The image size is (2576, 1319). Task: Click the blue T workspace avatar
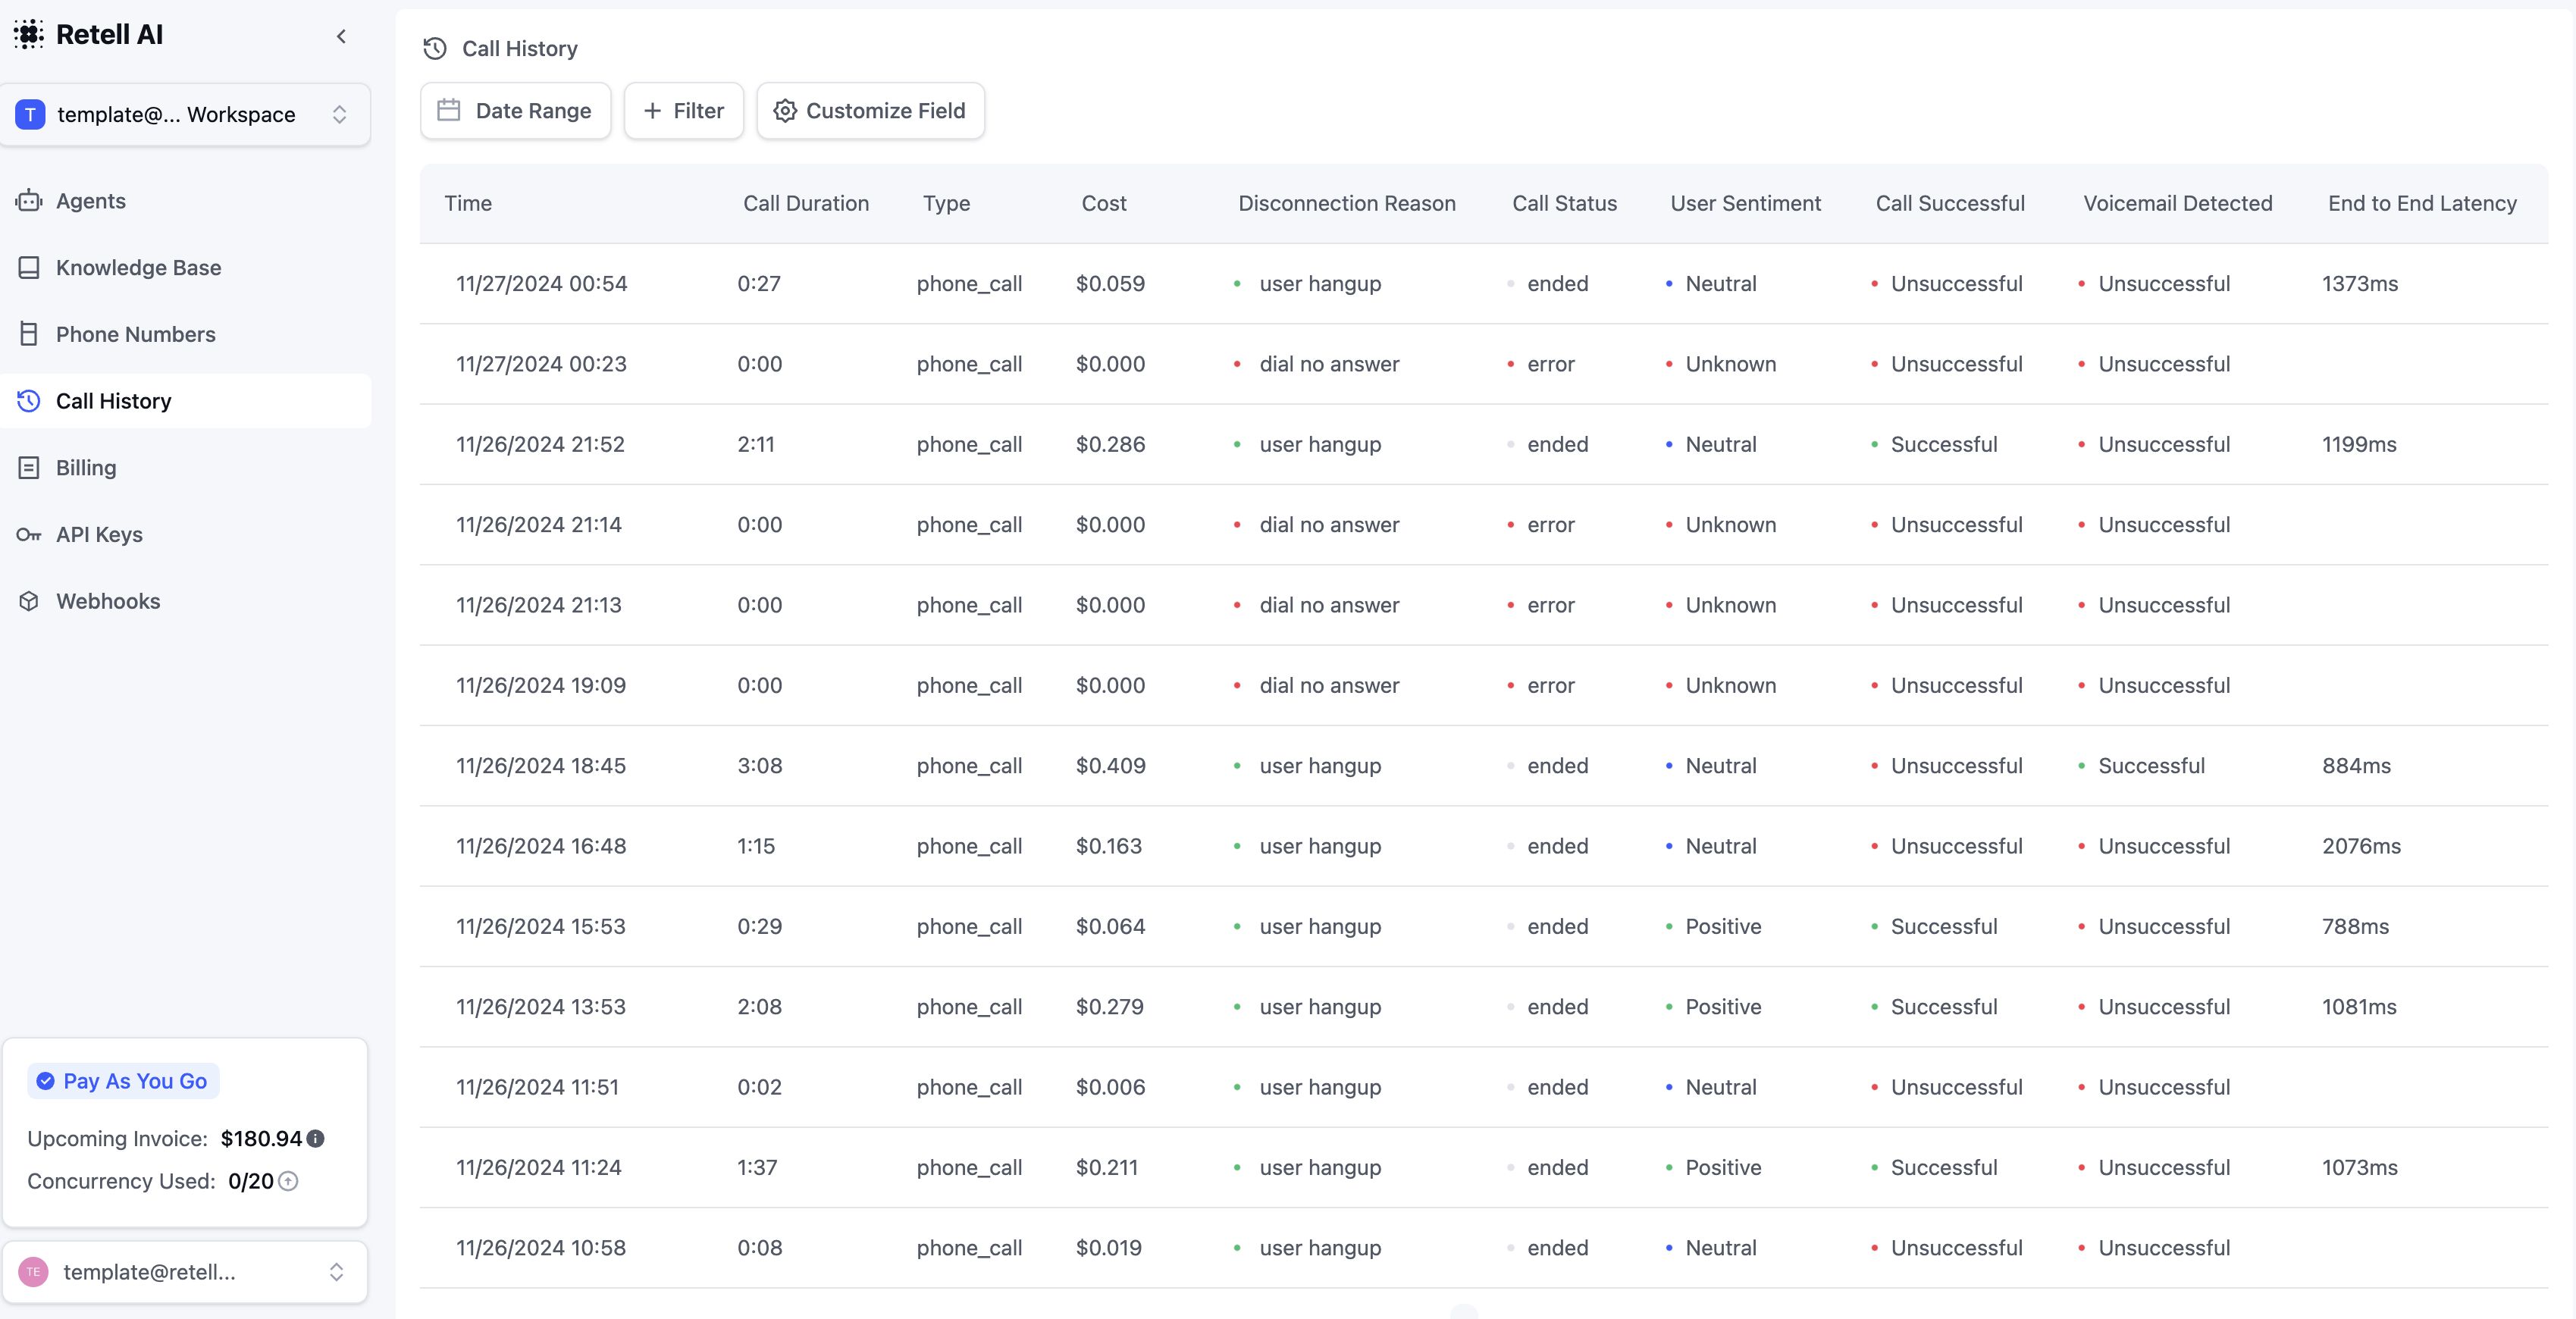(30, 114)
